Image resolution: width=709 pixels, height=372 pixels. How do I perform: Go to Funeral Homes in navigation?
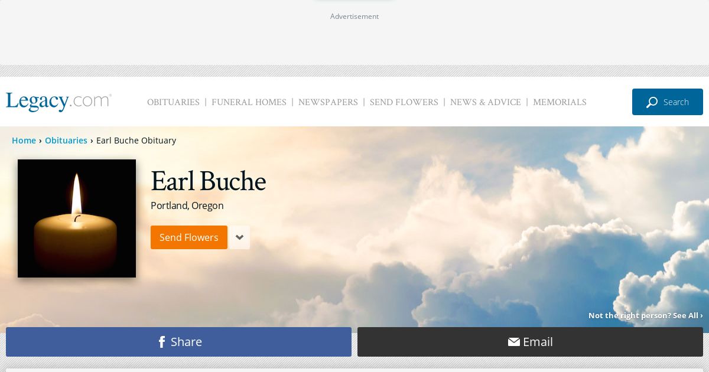[x=249, y=102]
